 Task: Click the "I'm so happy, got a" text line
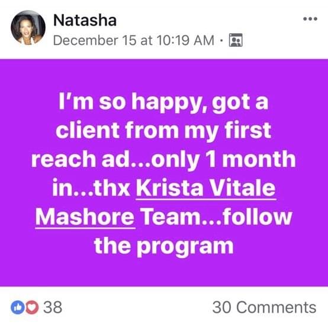coord(163,103)
